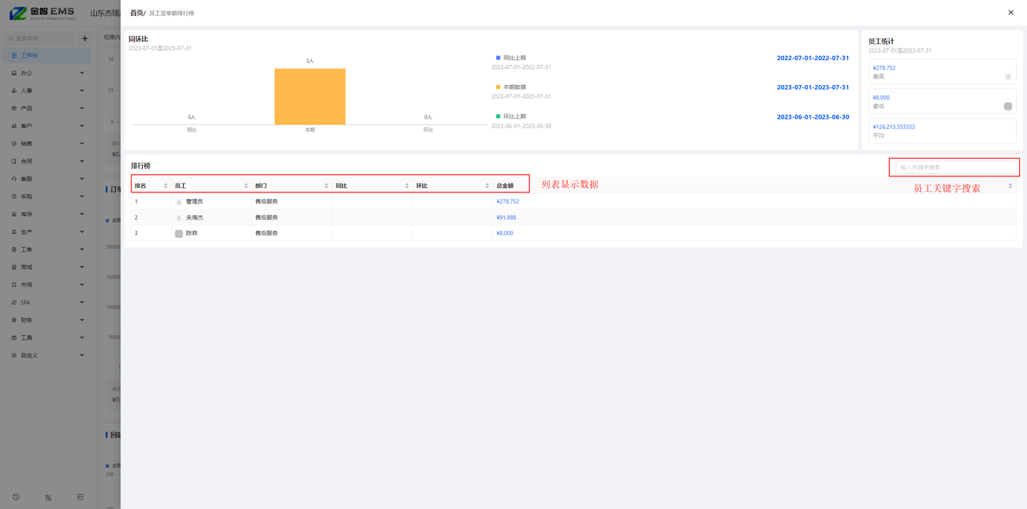This screenshot has width=1027, height=509.
Task: Open the ¥91,888 amount in 朱海杰 row
Action: click(x=506, y=217)
